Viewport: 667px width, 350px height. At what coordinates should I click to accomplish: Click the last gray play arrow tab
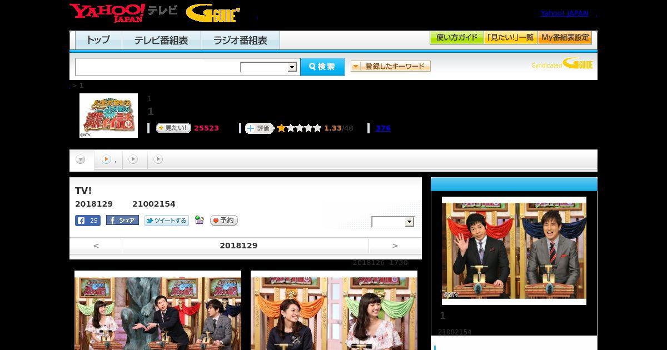click(158, 159)
